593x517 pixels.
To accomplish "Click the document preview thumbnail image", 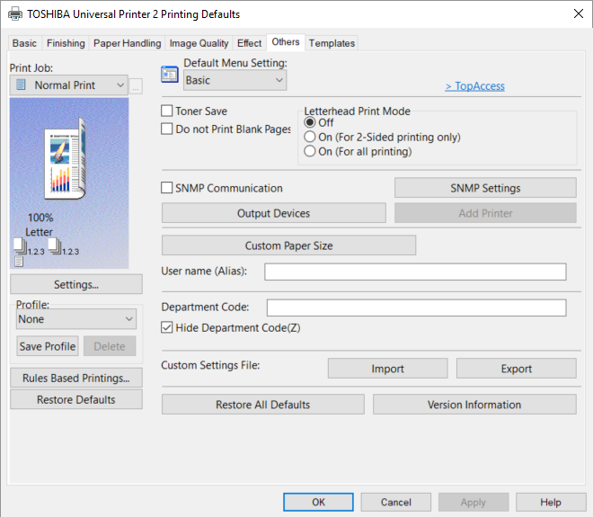I will click(67, 164).
